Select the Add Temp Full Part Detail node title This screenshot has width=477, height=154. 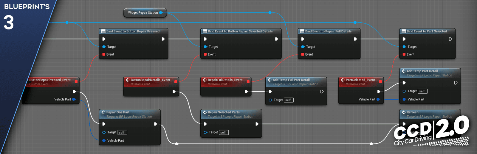(291, 80)
